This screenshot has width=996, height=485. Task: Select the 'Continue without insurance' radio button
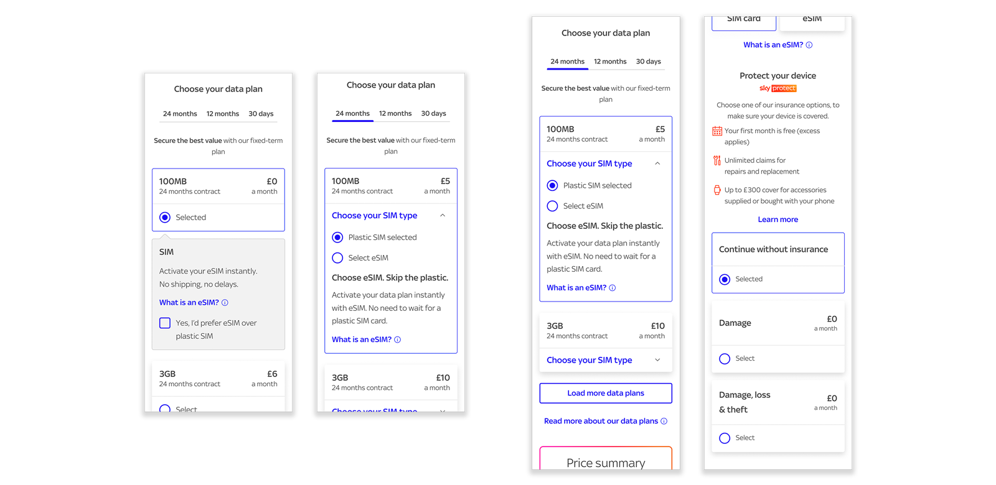coord(725,279)
